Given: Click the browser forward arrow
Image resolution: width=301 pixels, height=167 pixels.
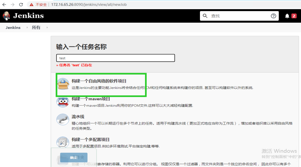Looking at the screenshot, I should pos(13,4).
